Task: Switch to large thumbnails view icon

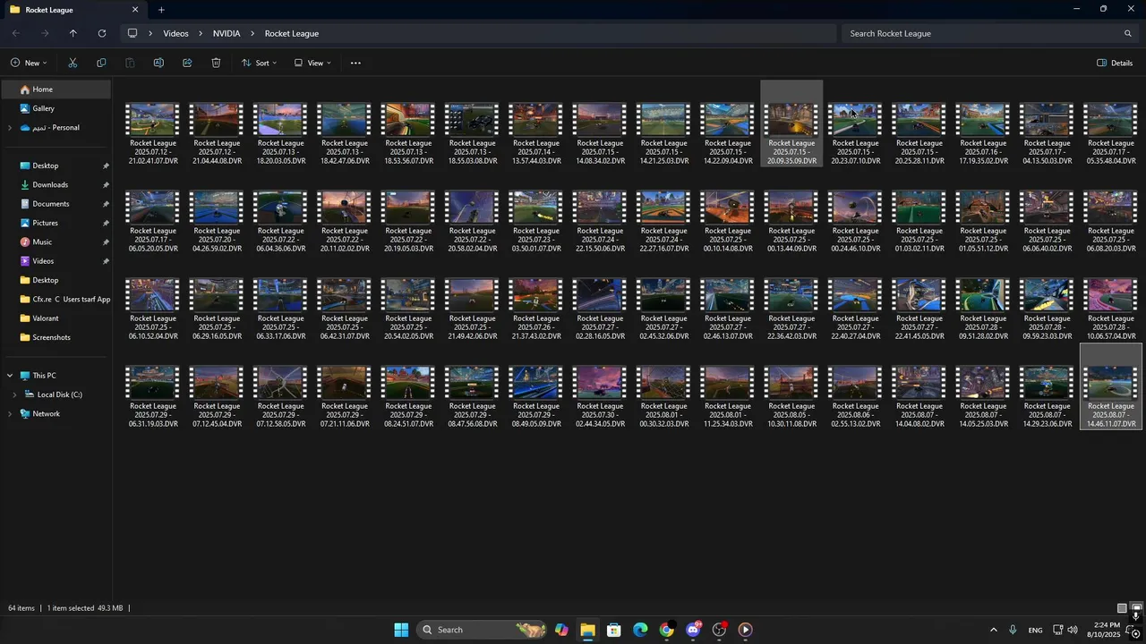Action: (x=1136, y=608)
